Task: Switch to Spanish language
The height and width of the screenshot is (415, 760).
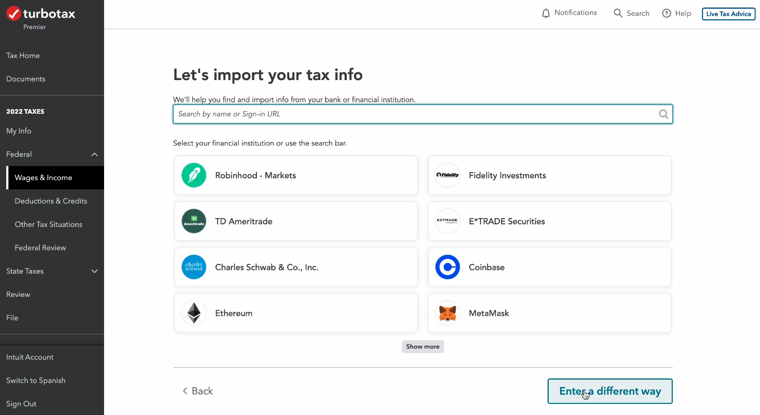Action: [36, 380]
